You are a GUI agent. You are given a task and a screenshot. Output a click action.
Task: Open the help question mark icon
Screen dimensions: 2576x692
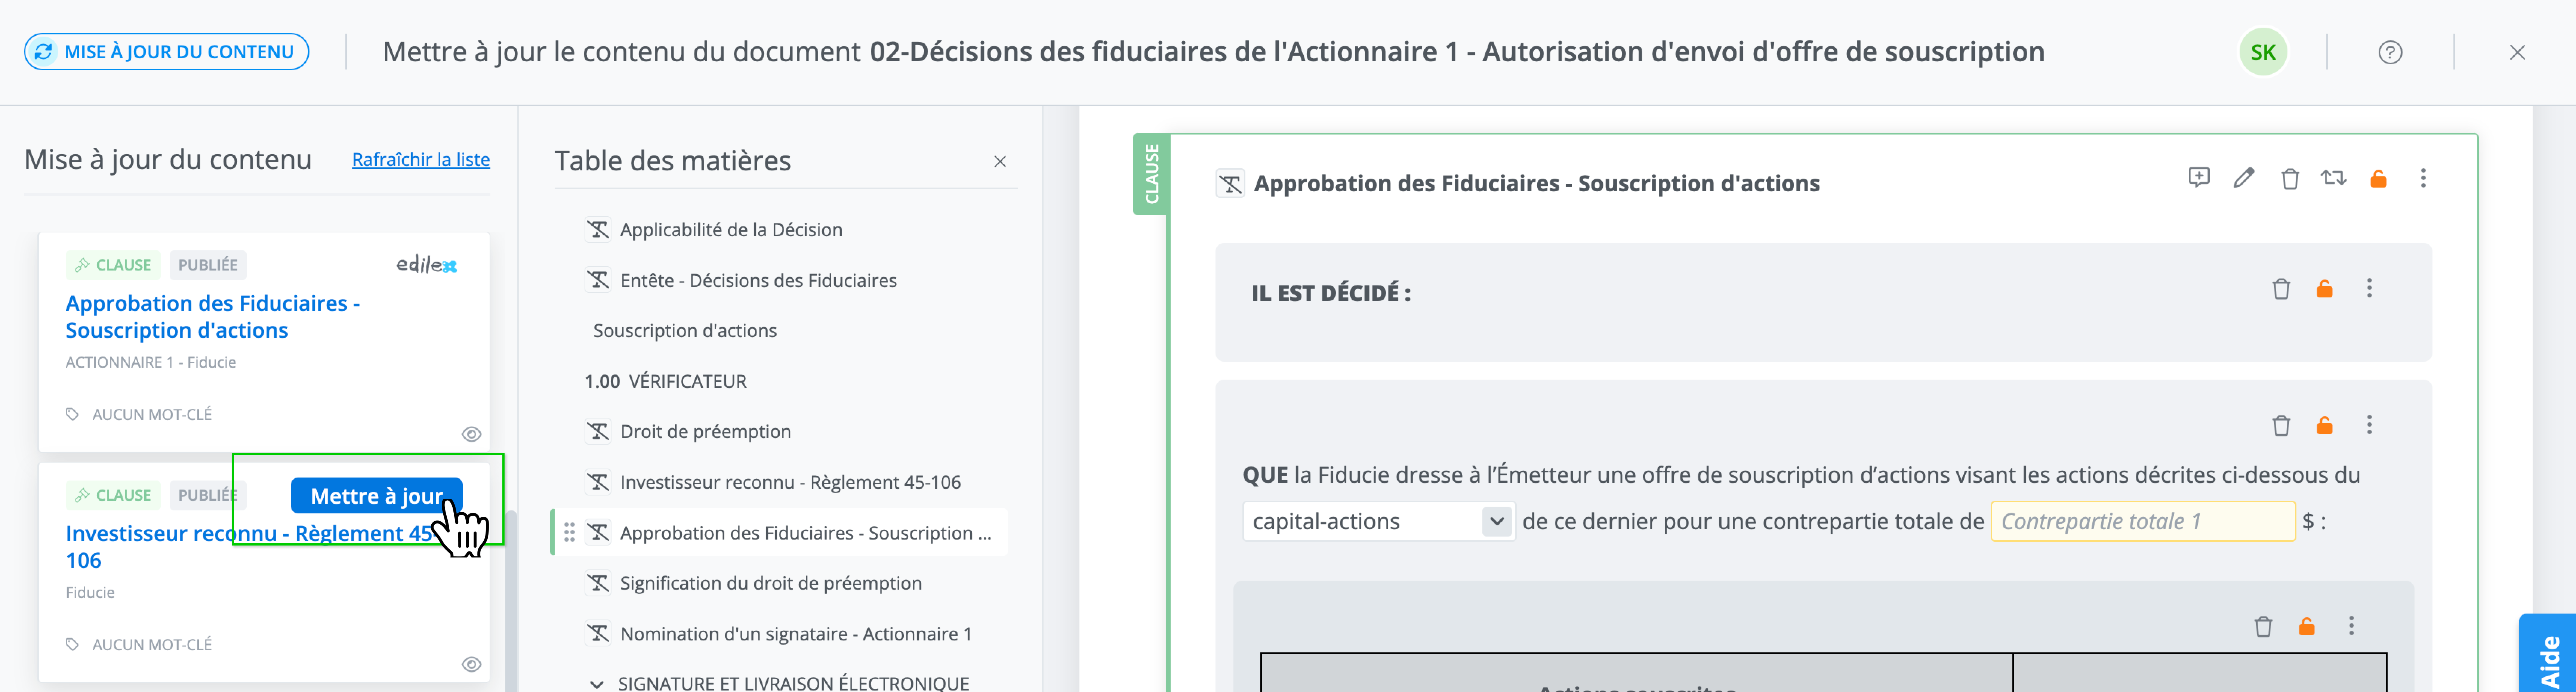pos(2390,52)
